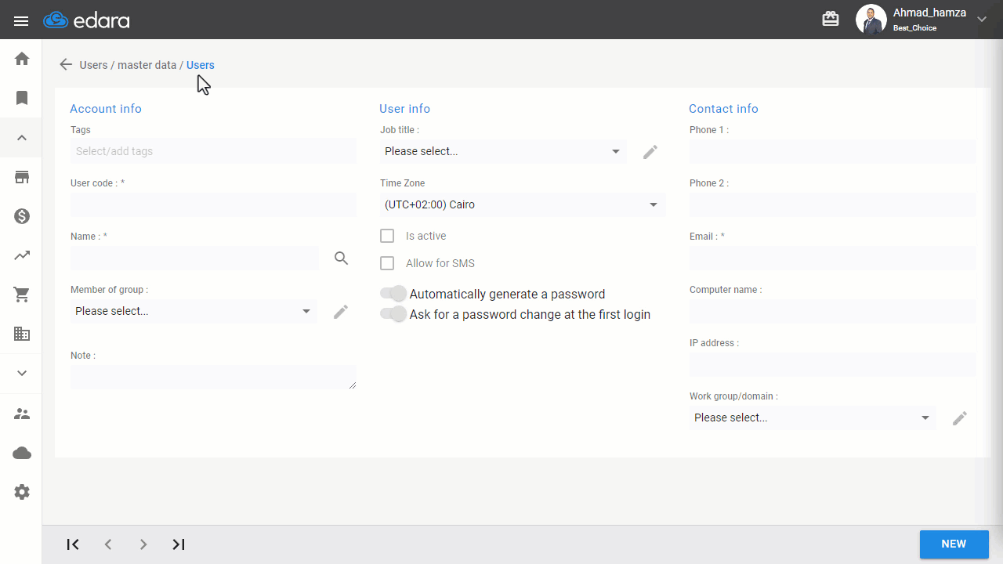Collapse the sidebar section with up chevron
Screen dimensions: 1003x564
click(x=22, y=138)
